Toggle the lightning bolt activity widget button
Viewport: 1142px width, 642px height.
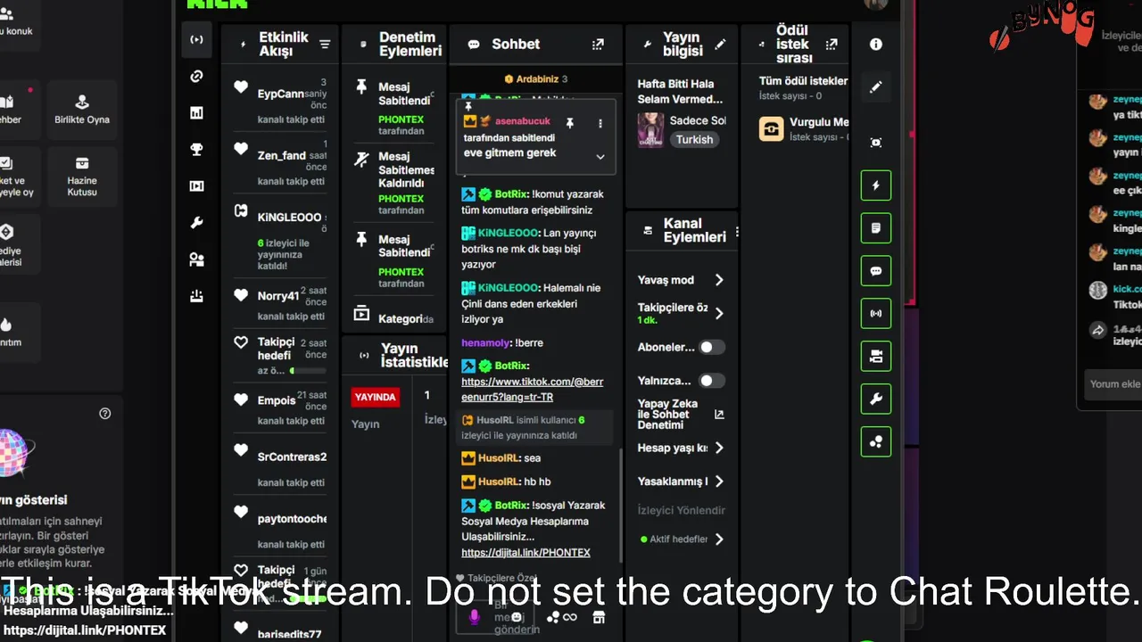click(876, 185)
